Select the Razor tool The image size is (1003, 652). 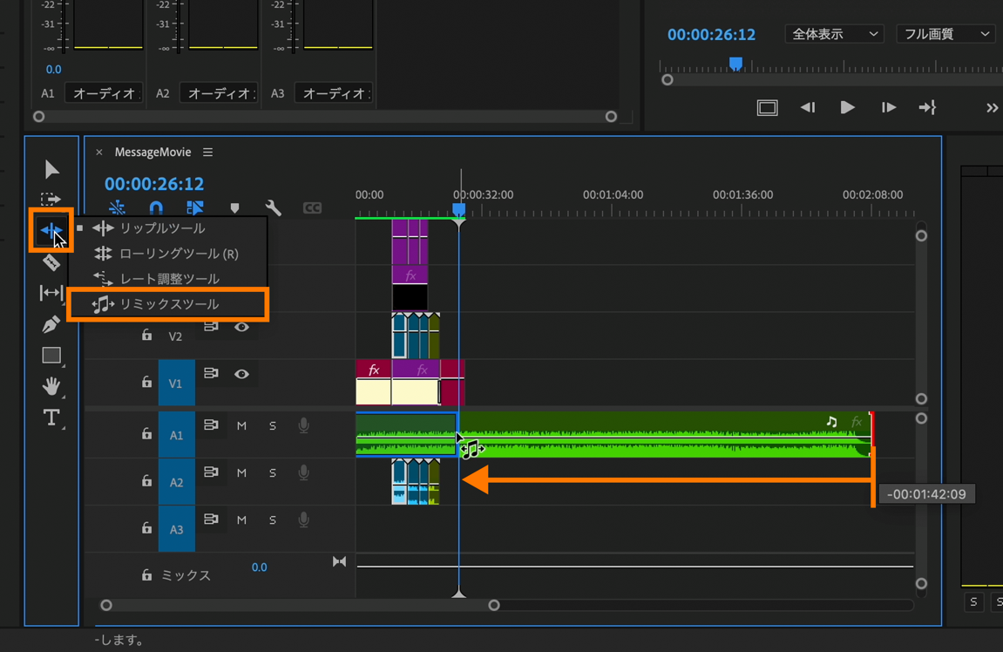(51, 261)
